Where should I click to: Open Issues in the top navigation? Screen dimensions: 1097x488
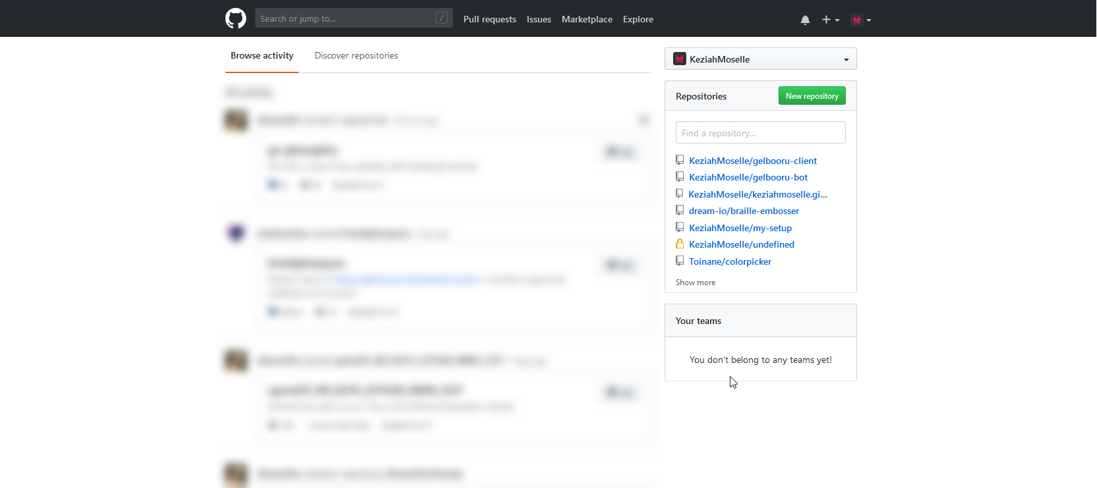coord(539,19)
